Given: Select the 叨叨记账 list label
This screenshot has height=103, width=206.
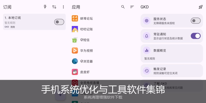Looking at the screenshot, I should click(87, 29).
